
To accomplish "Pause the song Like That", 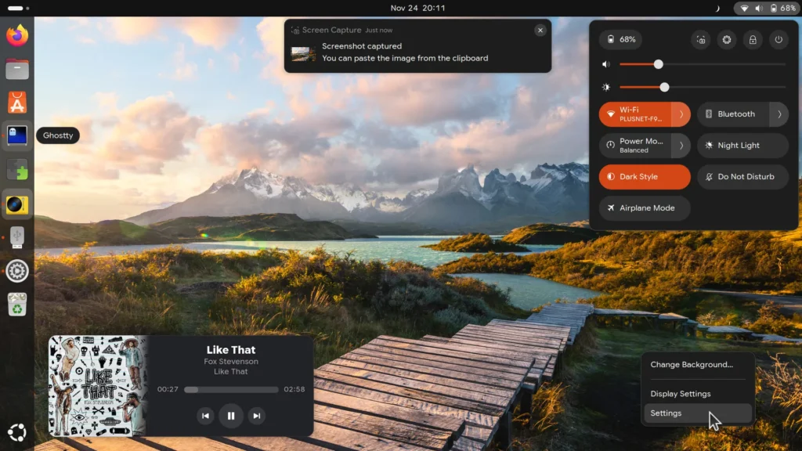I will 230,416.
